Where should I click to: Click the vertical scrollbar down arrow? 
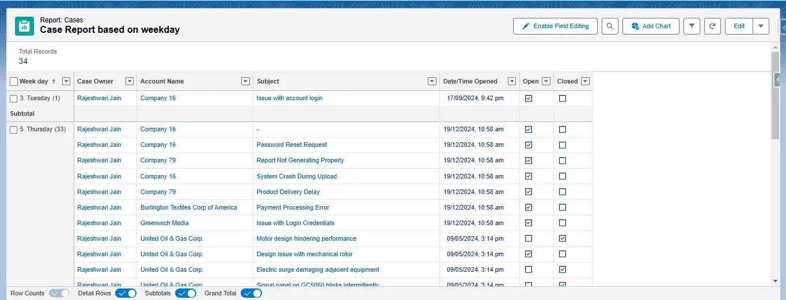[775, 280]
